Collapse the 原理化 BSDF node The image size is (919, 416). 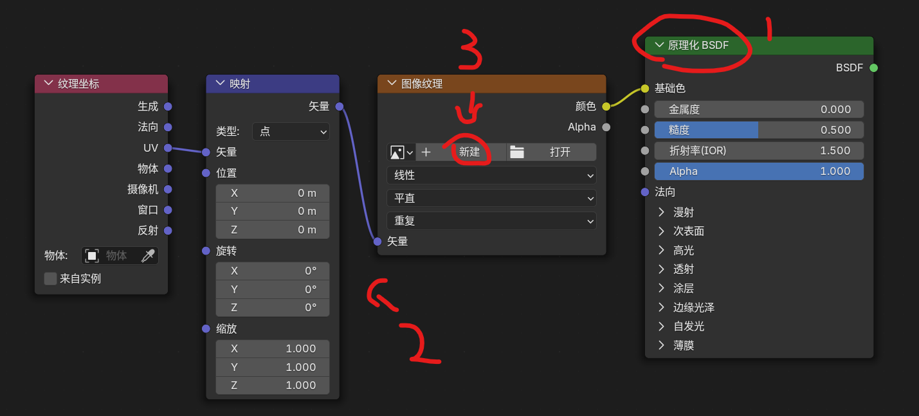[x=659, y=45]
